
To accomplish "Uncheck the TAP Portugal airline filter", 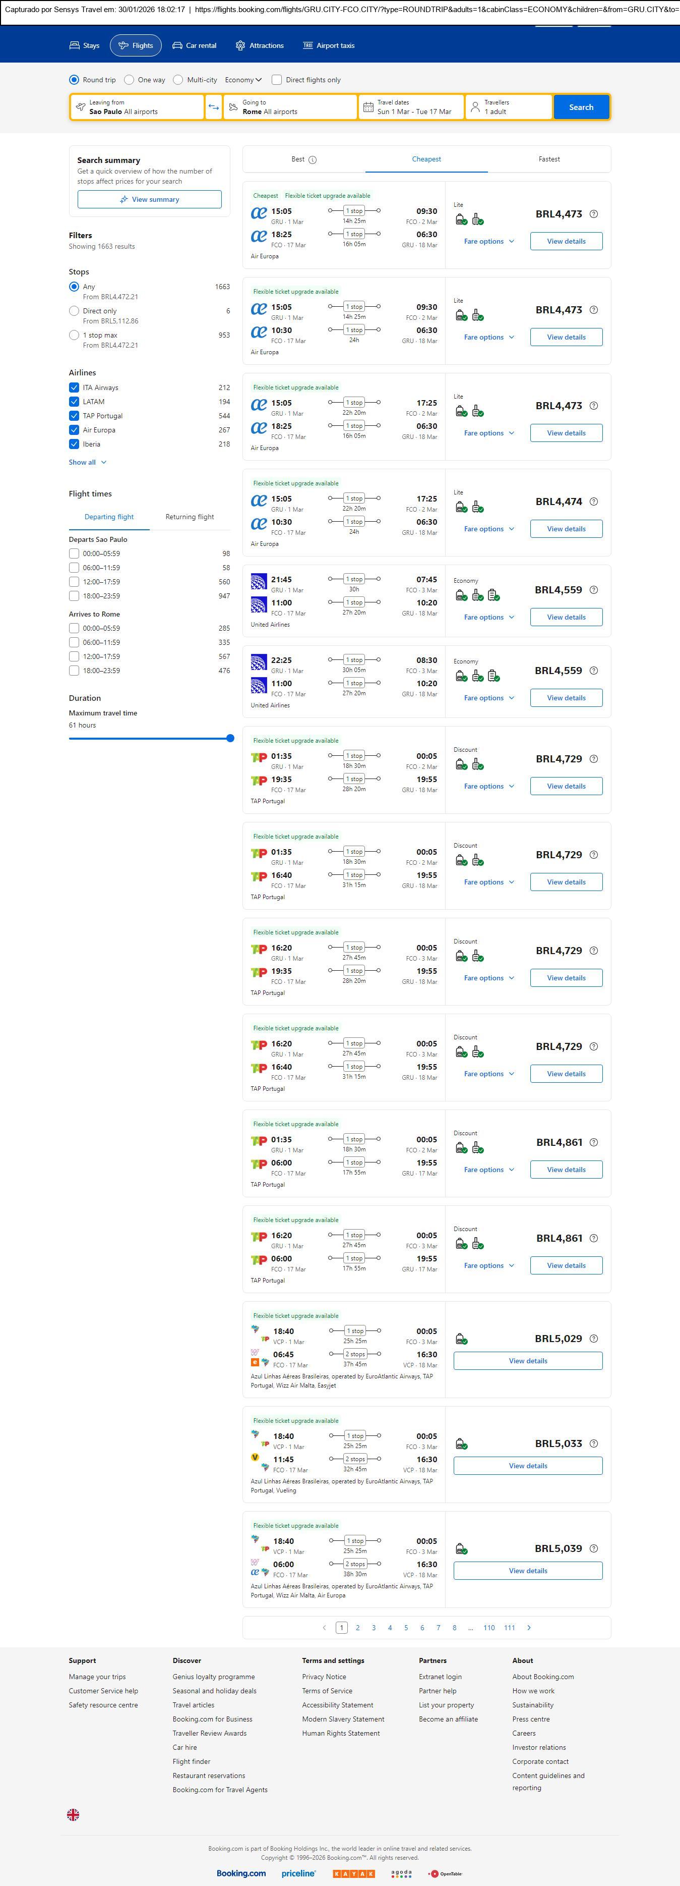I will click(74, 416).
